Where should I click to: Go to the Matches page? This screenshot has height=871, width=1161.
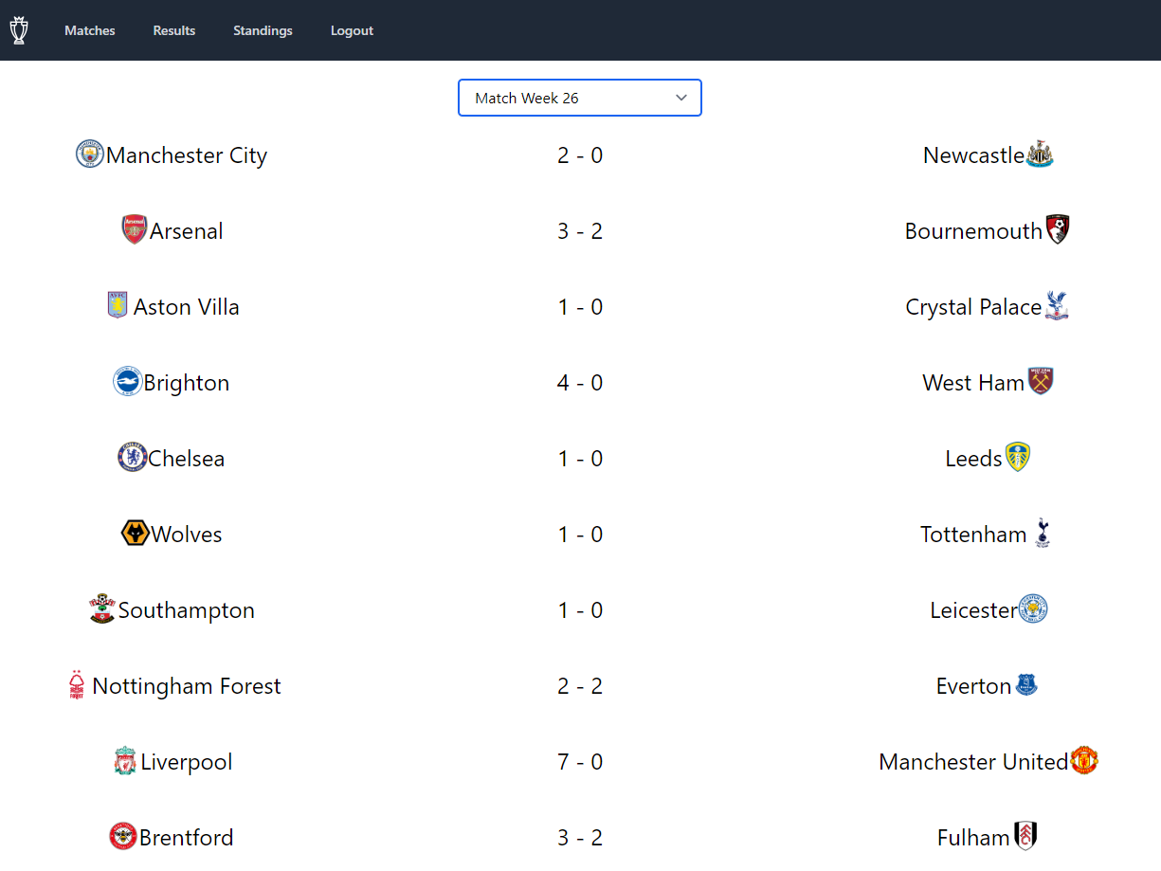pos(90,30)
